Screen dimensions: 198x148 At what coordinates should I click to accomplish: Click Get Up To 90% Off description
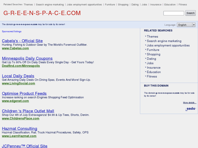pyautogui.click(x=48, y=62)
